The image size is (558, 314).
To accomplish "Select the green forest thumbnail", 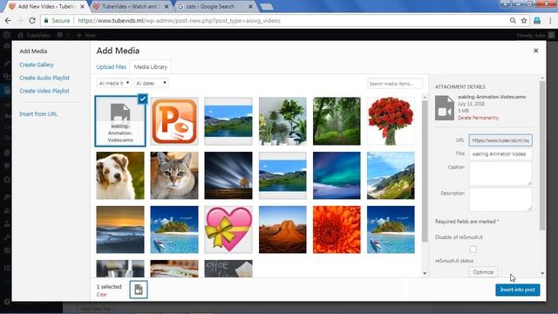I will pyautogui.click(x=337, y=121).
